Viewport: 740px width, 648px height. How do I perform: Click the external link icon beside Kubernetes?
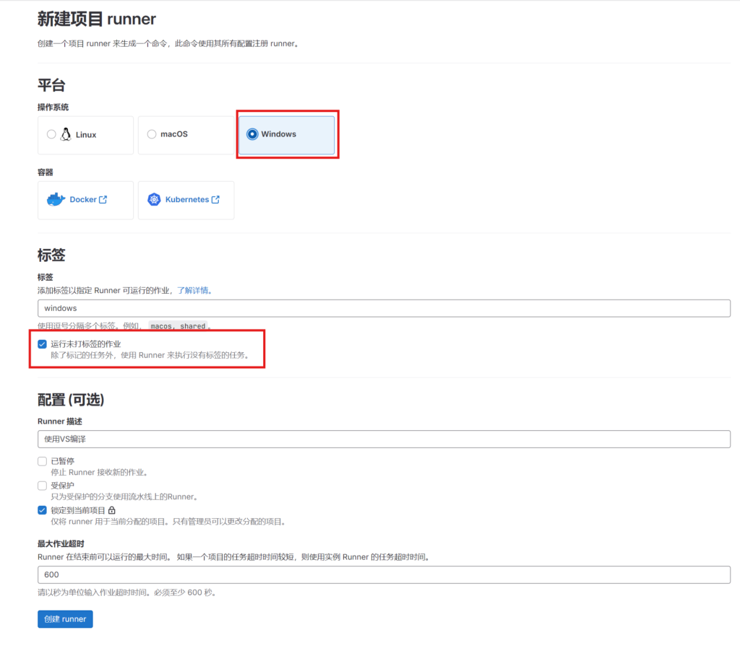point(215,200)
